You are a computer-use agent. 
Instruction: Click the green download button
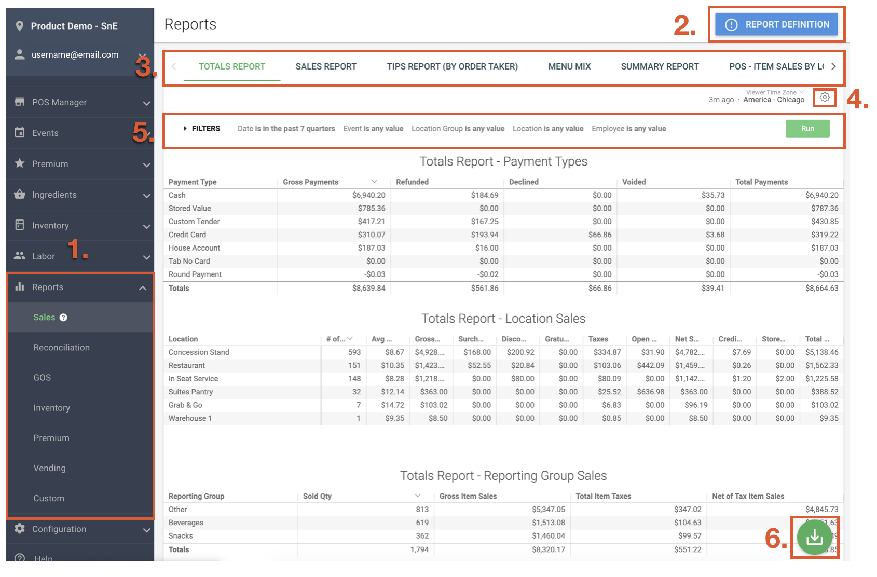[814, 537]
